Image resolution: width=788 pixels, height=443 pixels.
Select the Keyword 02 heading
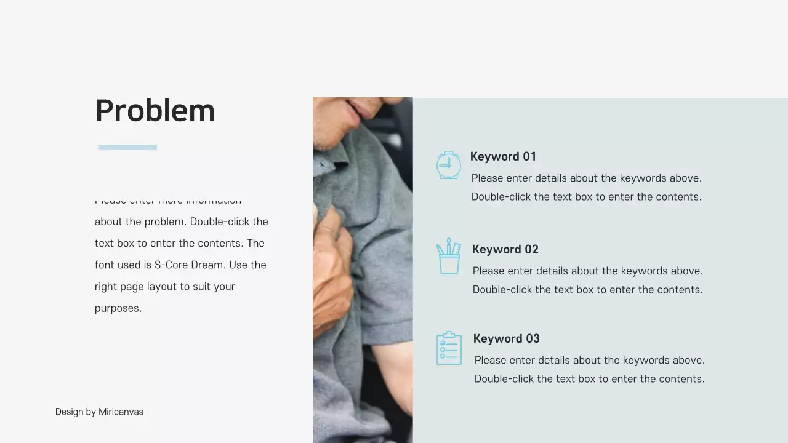505,249
